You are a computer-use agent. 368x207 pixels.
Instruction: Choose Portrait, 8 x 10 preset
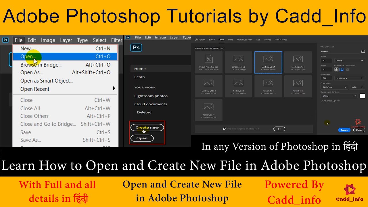click(208, 110)
